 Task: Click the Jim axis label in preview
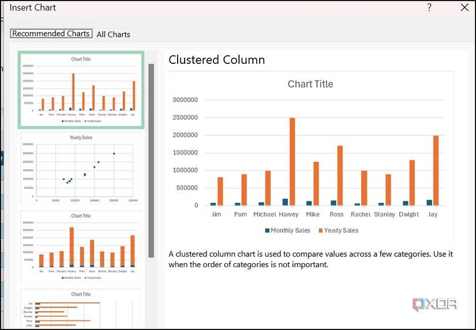click(x=216, y=214)
